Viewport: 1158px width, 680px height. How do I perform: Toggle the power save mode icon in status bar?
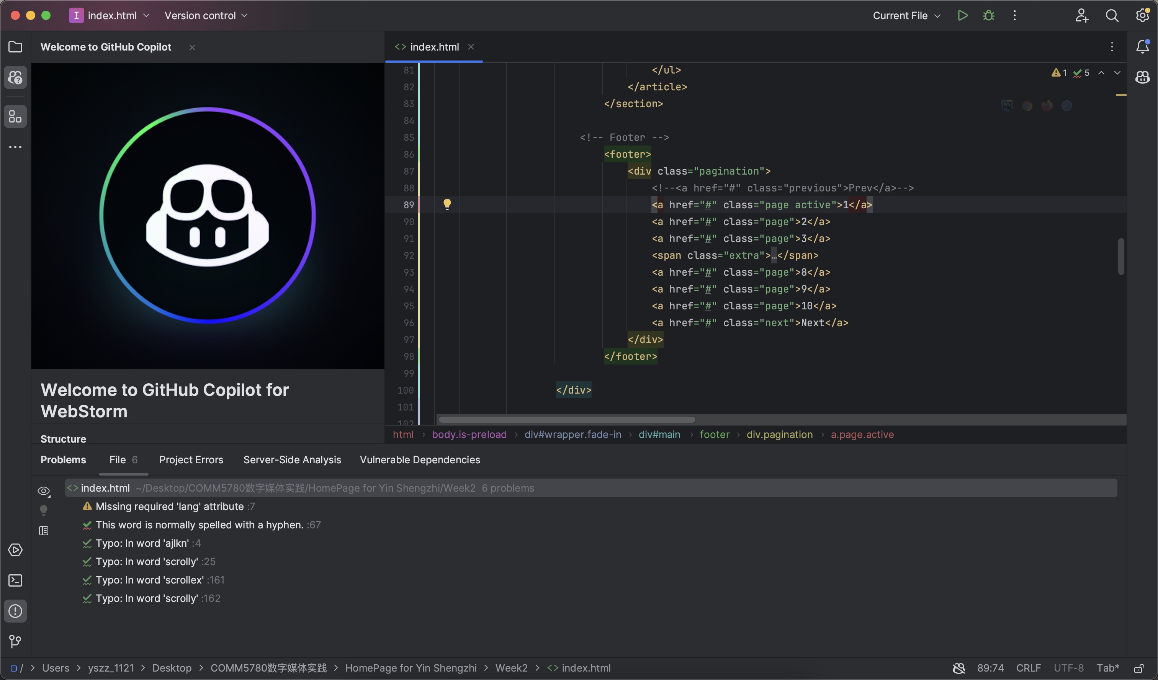(959, 668)
